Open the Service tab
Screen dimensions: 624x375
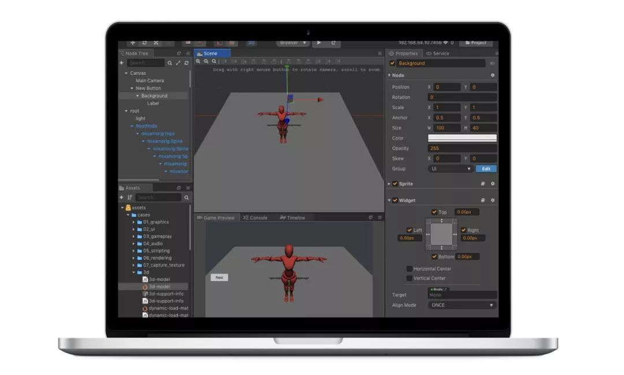438,53
